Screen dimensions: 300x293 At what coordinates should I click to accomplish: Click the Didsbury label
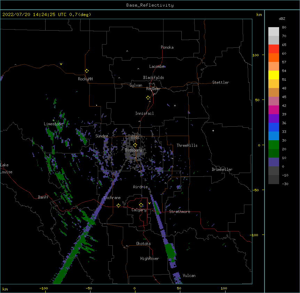pyautogui.click(x=133, y=150)
